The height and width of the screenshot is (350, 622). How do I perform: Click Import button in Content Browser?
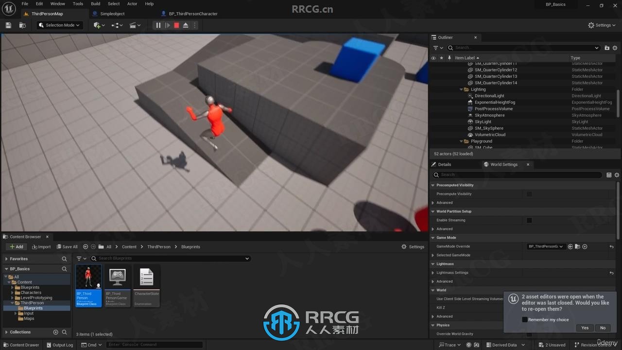41,246
